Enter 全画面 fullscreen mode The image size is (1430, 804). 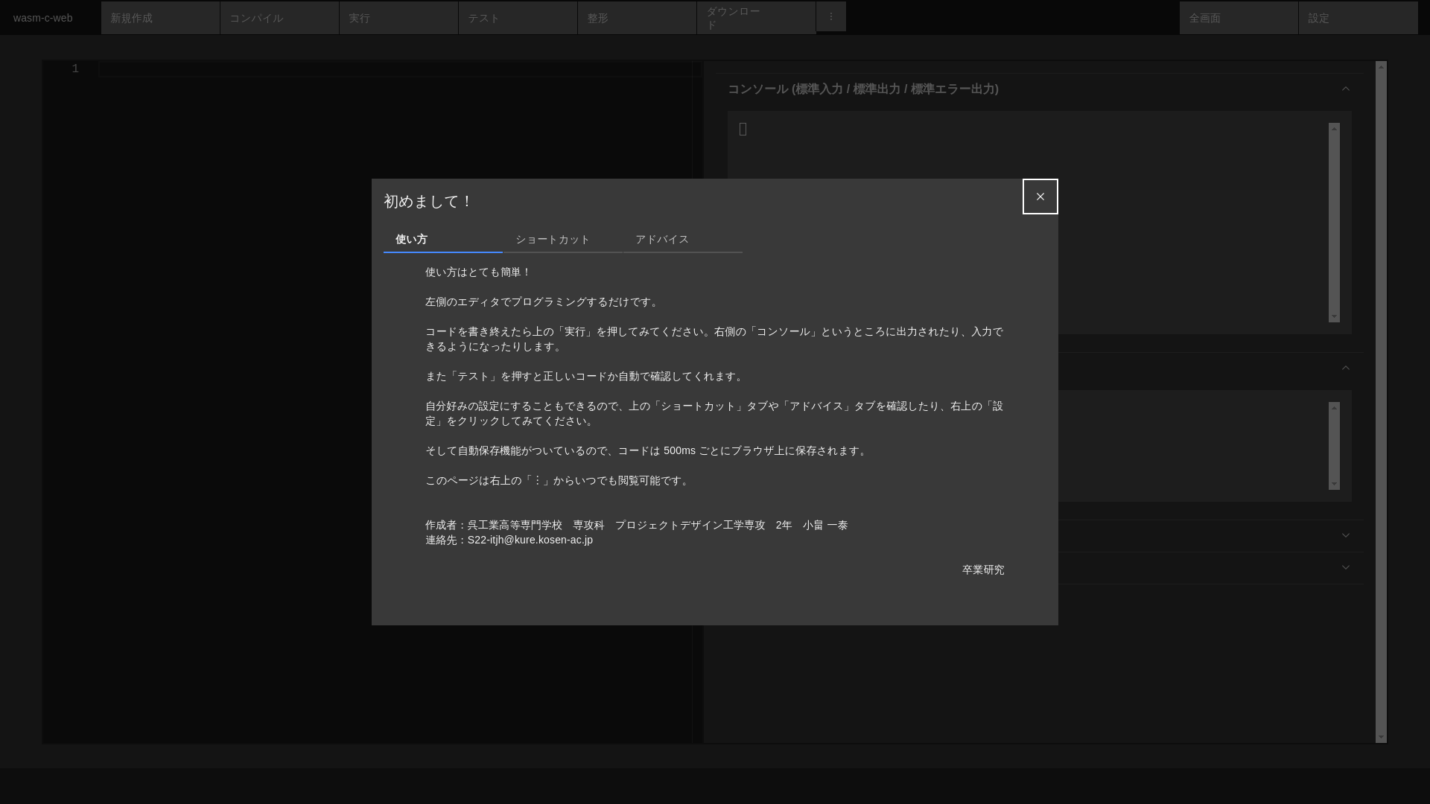pyautogui.click(x=1239, y=18)
